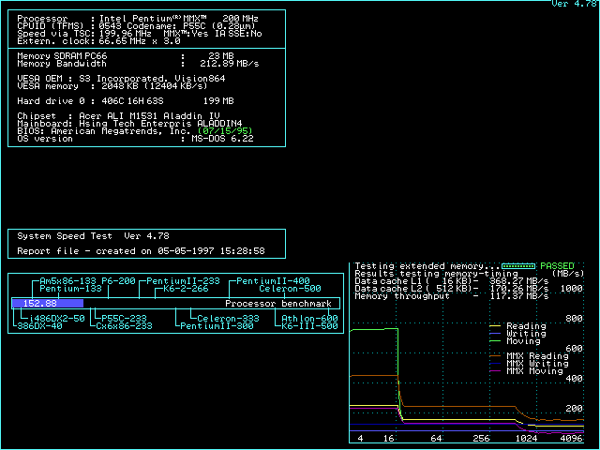Select the '199.96 MHz' TSC speed value
This screenshot has height=450, width=600.
click(125, 34)
